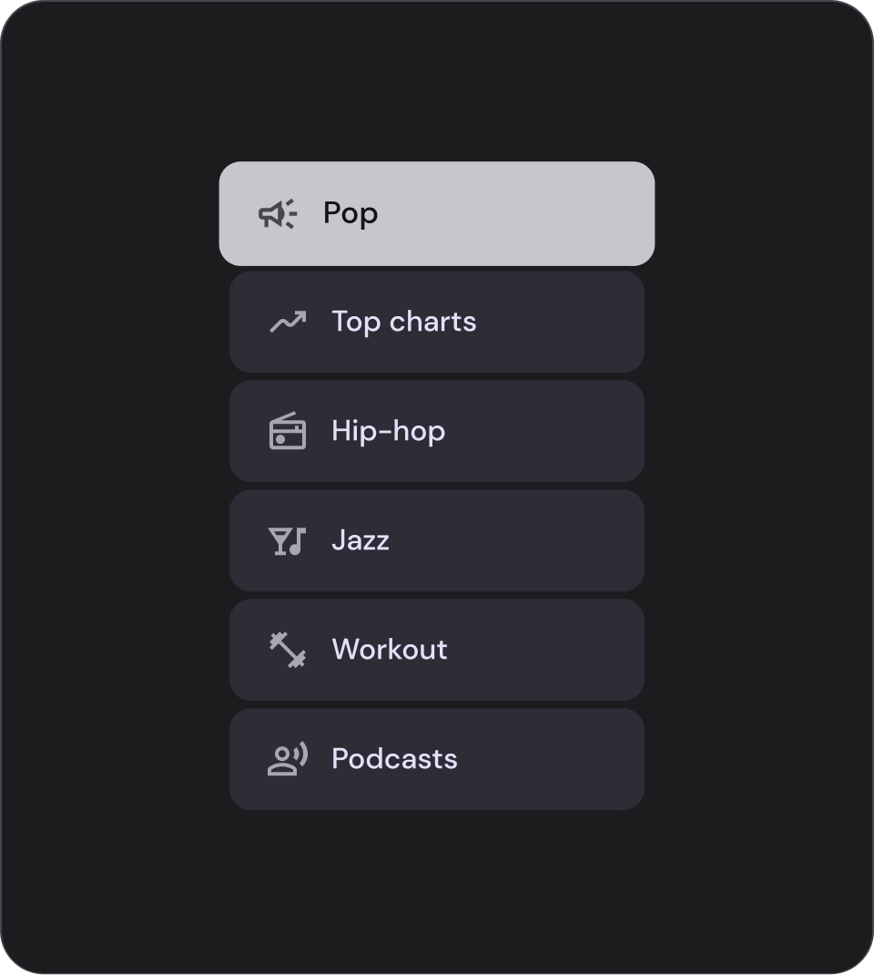Viewport: 874px width, 975px height.
Task: Select the "Podcasts" text label
Action: pyautogui.click(x=394, y=759)
